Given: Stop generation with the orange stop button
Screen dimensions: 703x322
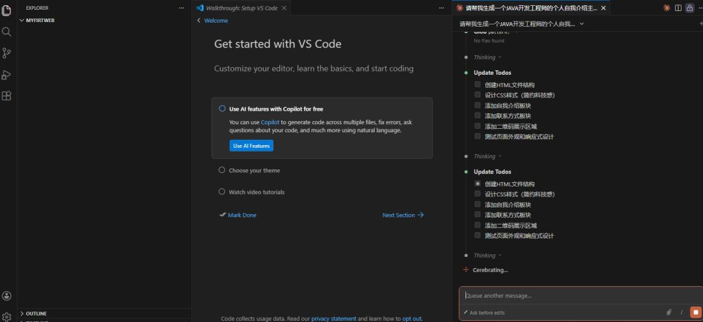Looking at the screenshot, I should (696, 312).
